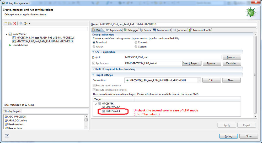262x143 pixels.
Task: Switch to the Main tab
Action: (97, 30)
